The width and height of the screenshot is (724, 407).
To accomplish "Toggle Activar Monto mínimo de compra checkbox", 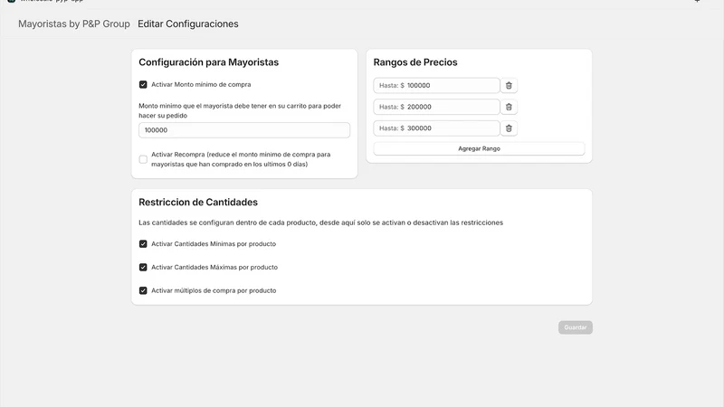I will [x=143, y=84].
